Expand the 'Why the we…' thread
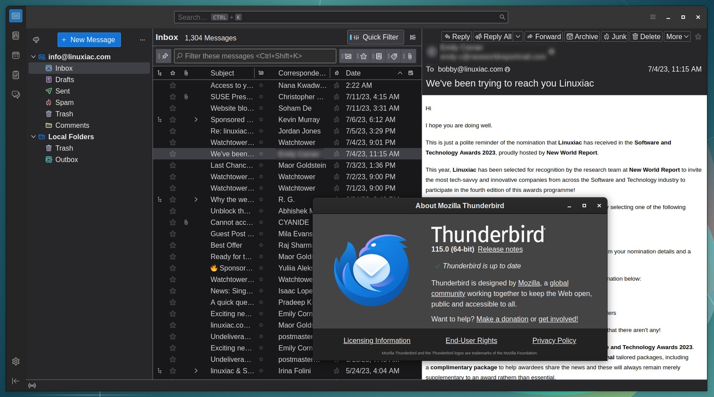 pos(196,199)
